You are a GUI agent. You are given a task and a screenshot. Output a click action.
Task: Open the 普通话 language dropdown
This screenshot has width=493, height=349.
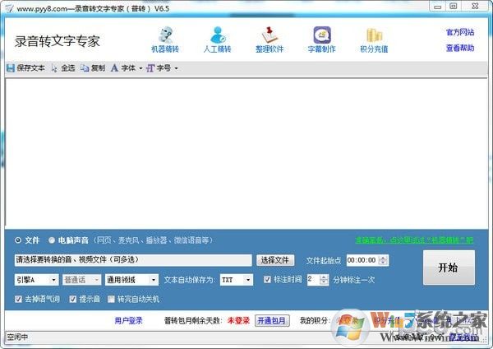pyautogui.click(x=81, y=280)
